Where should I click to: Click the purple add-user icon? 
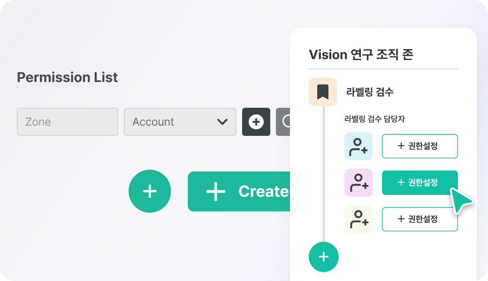click(x=358, y=183)
